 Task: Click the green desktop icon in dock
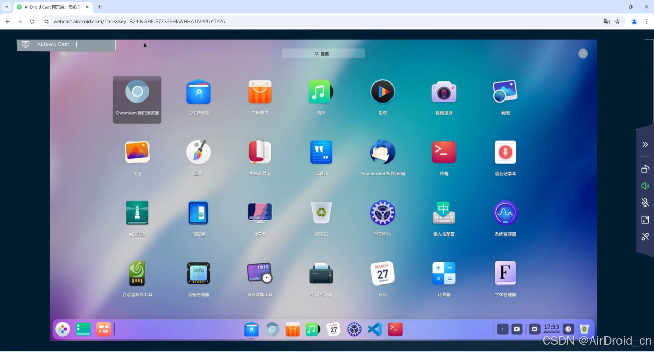(83, 329)
